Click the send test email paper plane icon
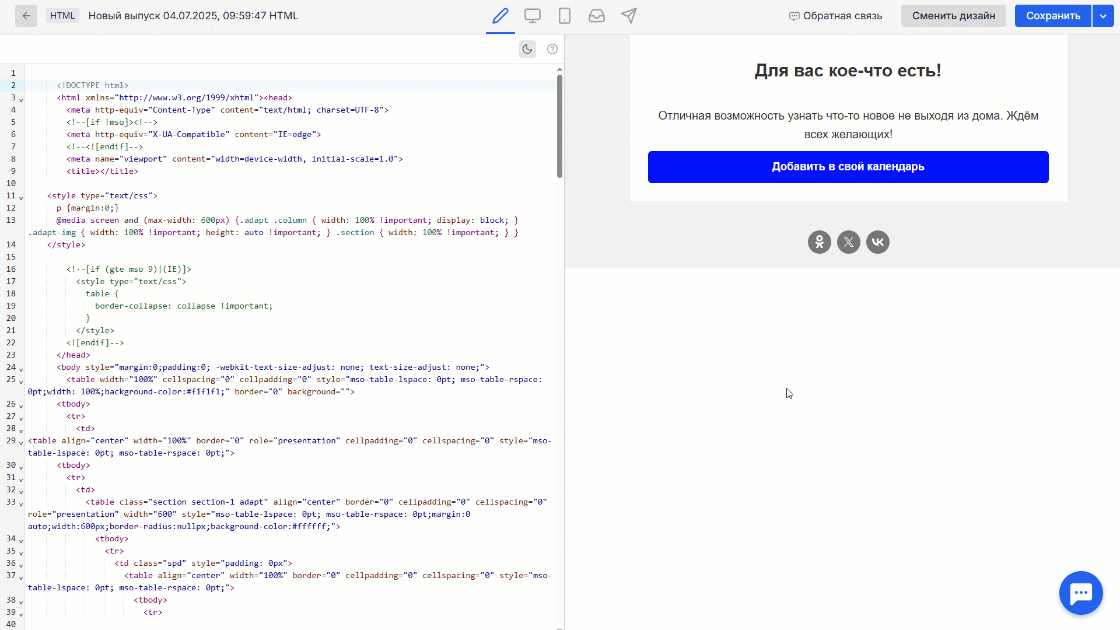 click(629, 16)
